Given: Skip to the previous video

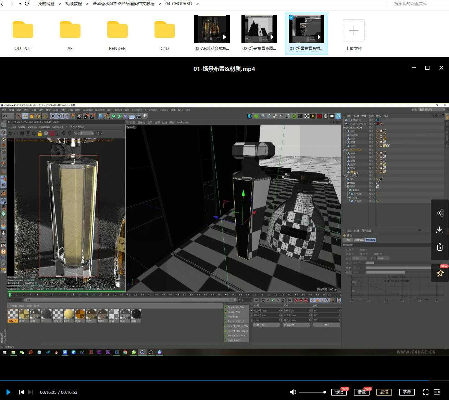Looking at the screenshot, I should coord(21,392).
